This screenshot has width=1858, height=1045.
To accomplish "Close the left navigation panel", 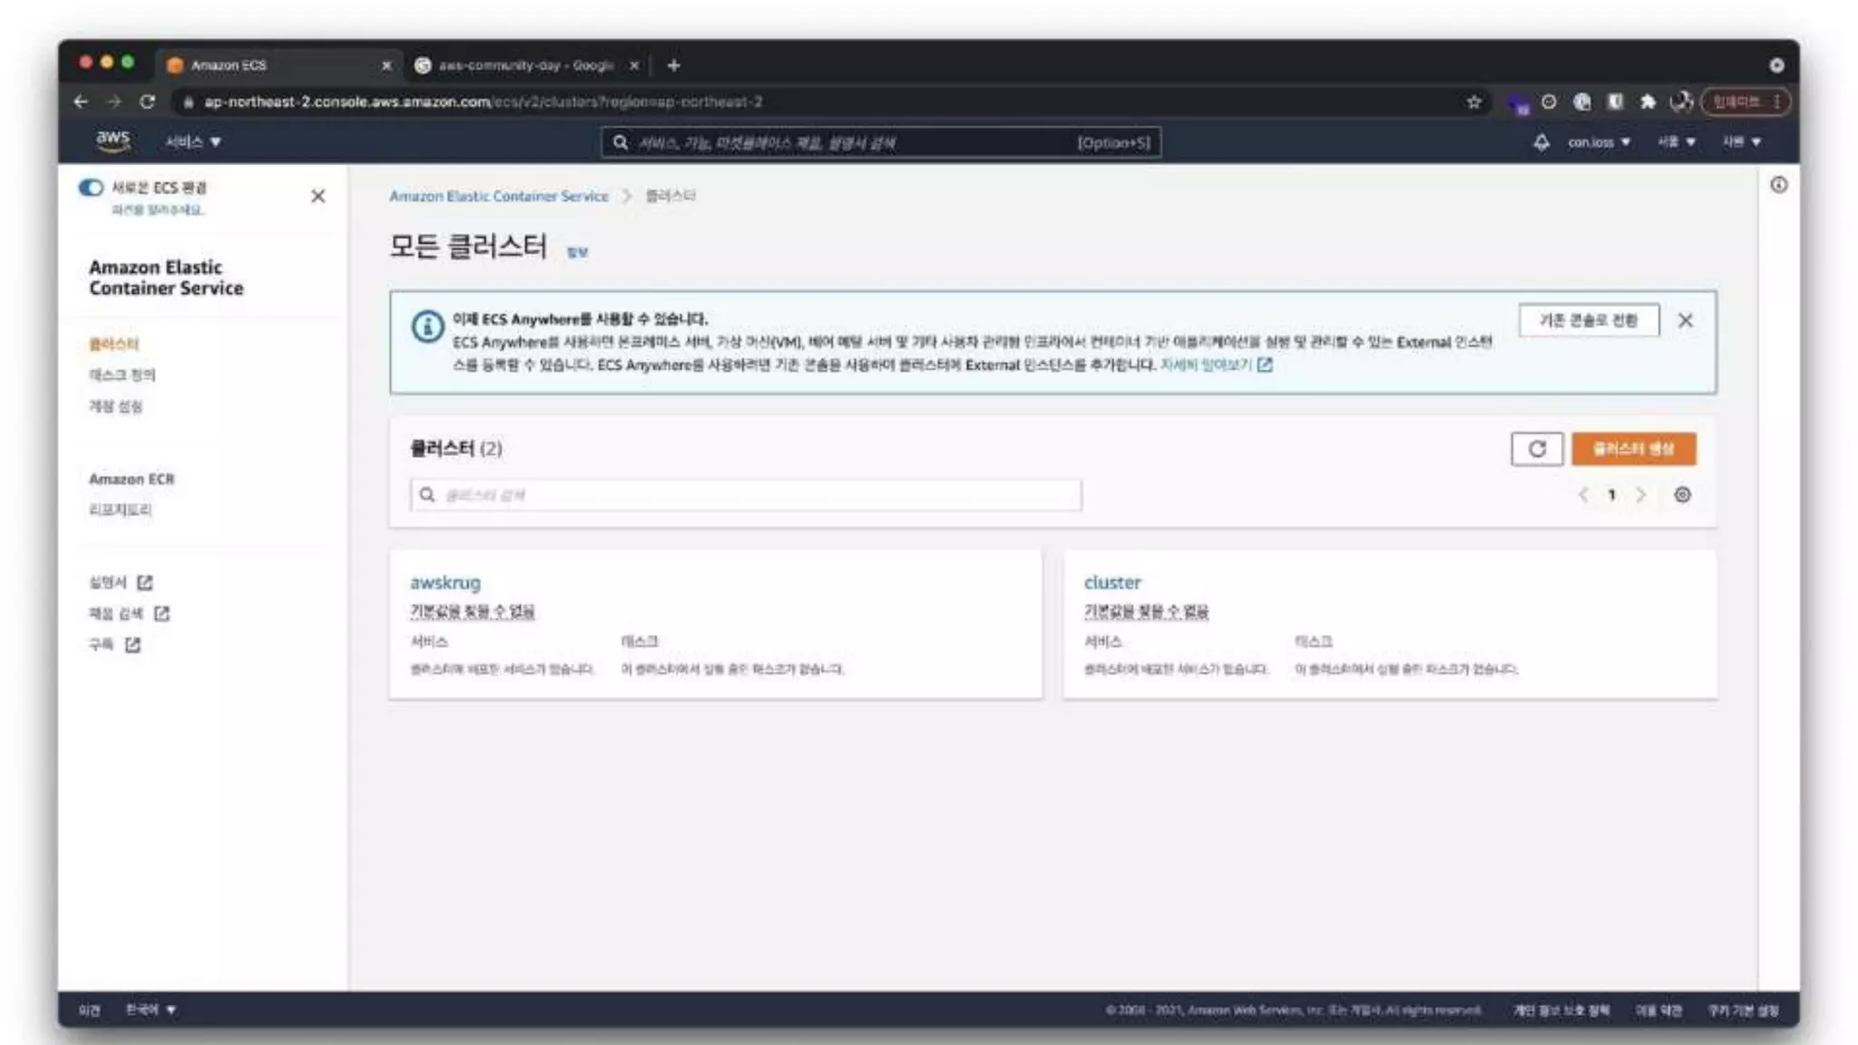I will (x=318, y=196).
